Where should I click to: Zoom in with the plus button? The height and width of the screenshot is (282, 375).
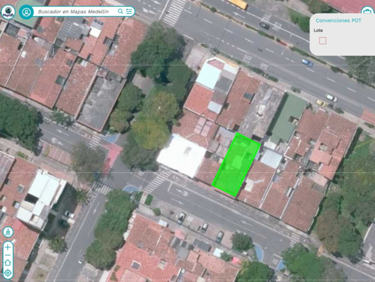point(8,247)
